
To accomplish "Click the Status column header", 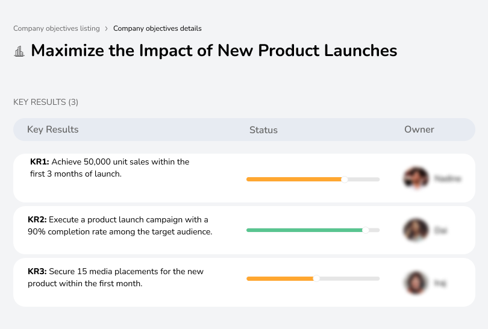I will (x=263, y=130).
